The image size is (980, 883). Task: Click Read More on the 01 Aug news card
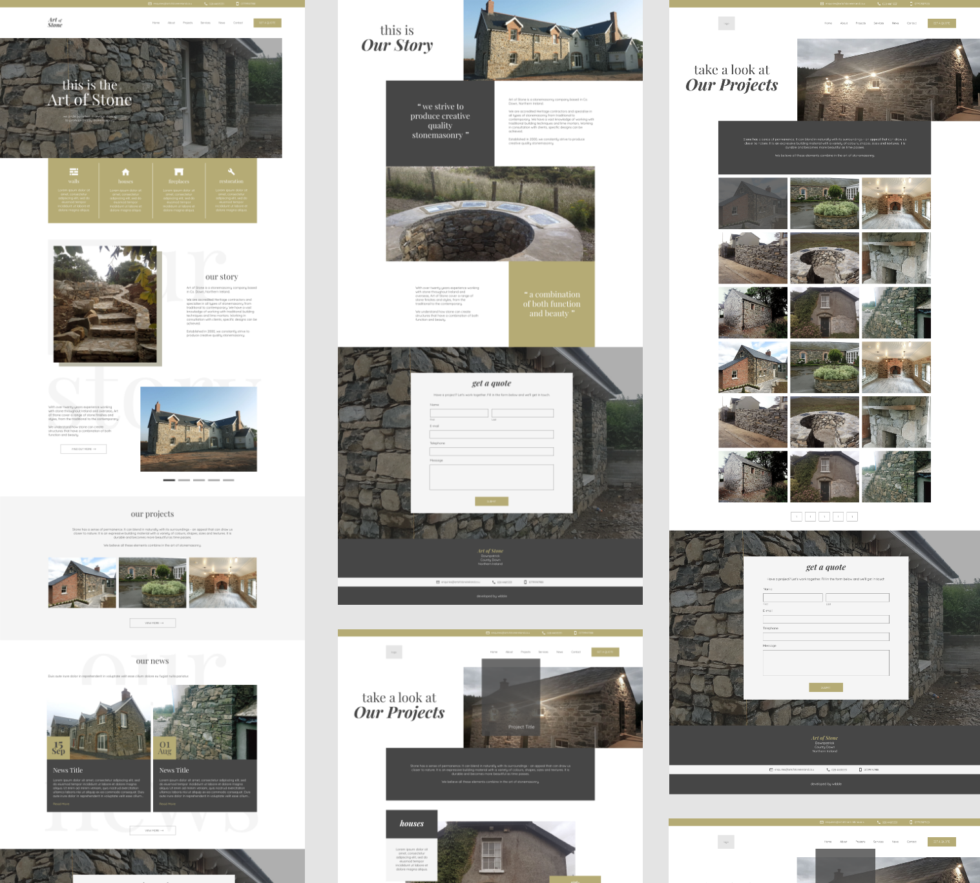pos(167,804)
